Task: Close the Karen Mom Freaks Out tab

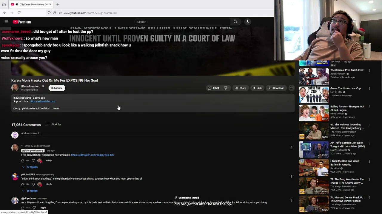Action: point(50,4)
